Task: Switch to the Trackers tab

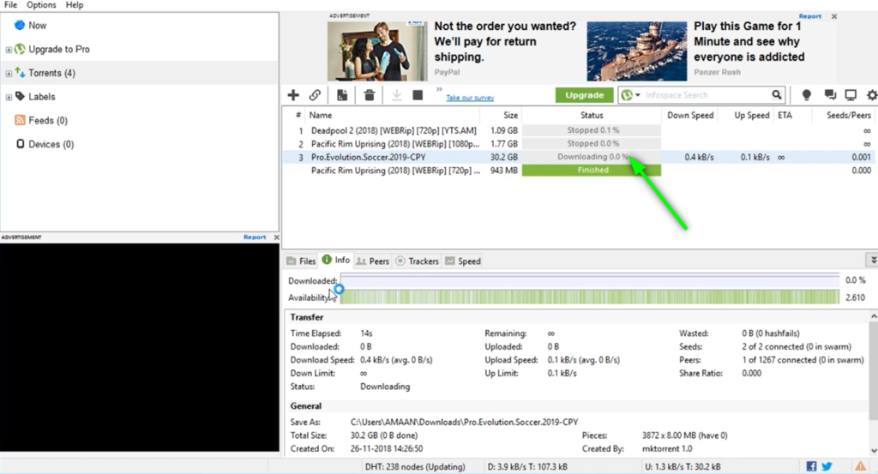Action: 418,261
